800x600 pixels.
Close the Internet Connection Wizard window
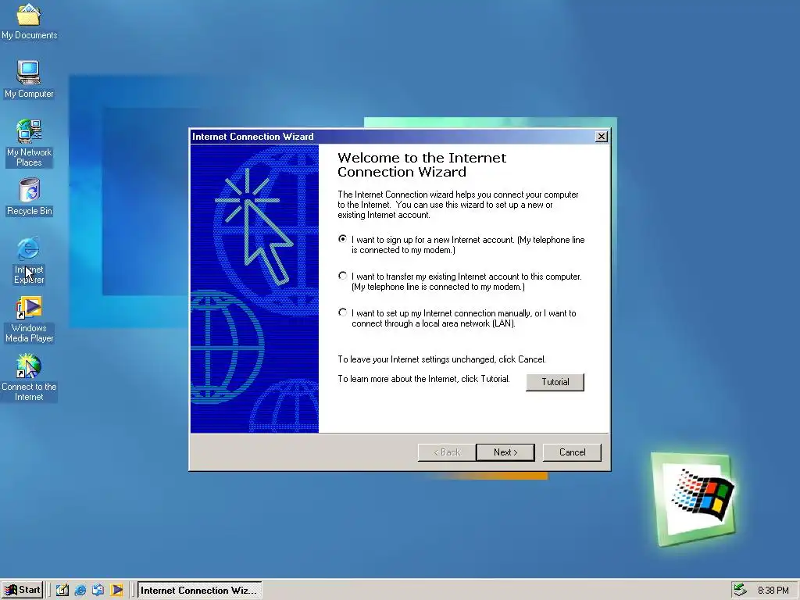coord(602,136)
